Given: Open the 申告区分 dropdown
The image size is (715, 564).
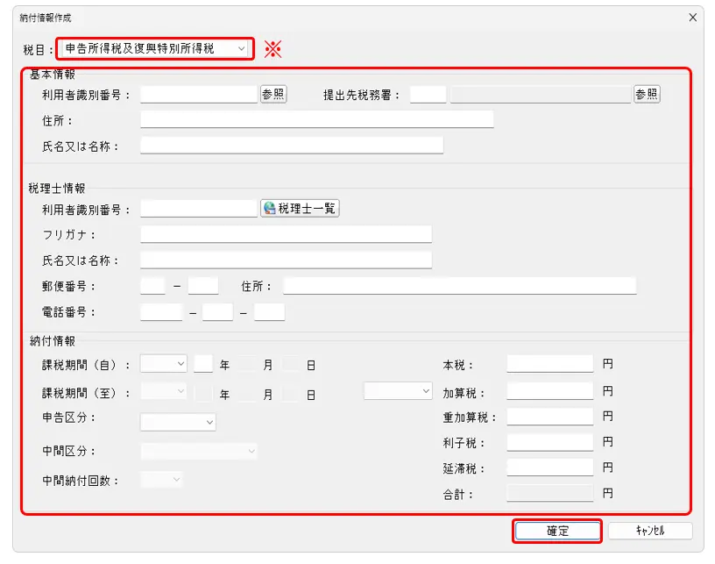Looking at the screenshot, I should coord(178,422).
